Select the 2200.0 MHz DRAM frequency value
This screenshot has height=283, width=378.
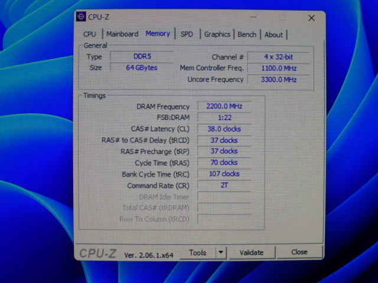[224, 106]
